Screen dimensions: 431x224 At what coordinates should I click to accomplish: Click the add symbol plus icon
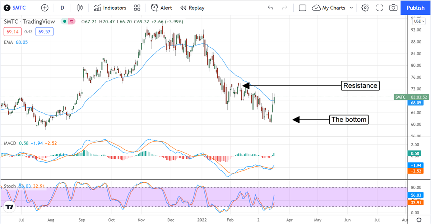pyautogui.click(x=45, y=8)
